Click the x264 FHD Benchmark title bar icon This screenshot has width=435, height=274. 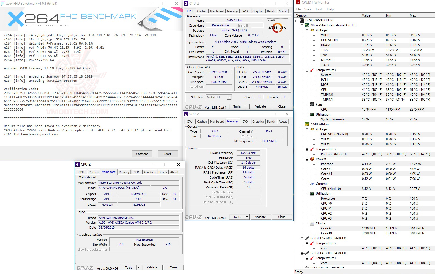3,4
